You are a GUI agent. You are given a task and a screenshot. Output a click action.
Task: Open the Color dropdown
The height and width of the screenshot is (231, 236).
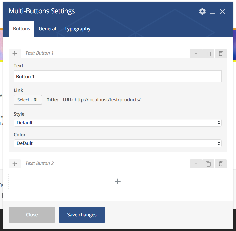pyautogui.click(x=117, y=143)
